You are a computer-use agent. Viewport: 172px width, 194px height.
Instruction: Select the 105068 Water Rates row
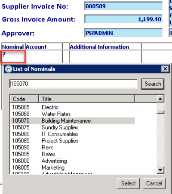73,114
